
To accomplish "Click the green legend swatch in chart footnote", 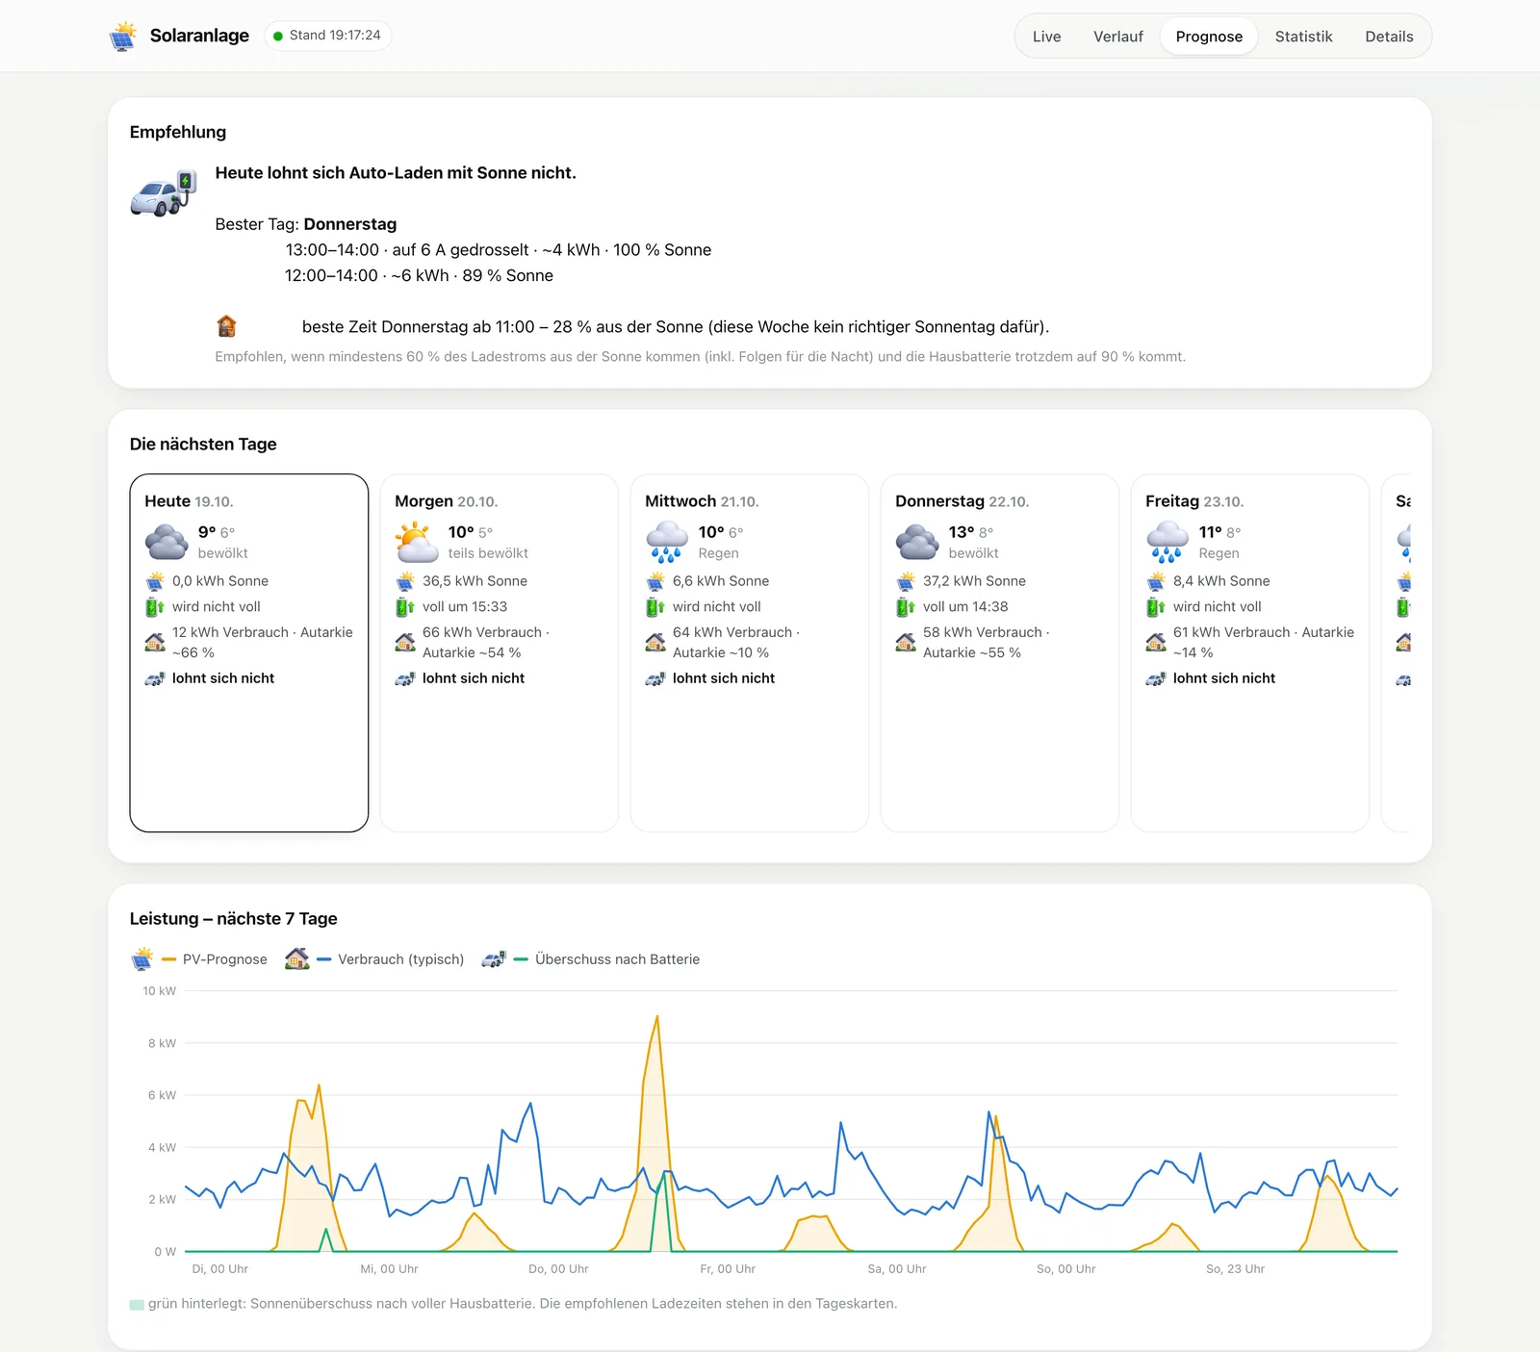I will 137,1305.
